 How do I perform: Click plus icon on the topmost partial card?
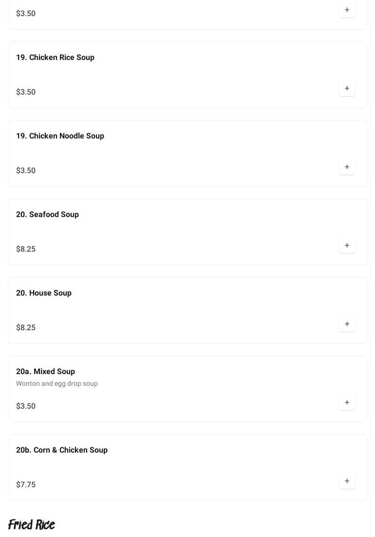click(x=347, y=10)
